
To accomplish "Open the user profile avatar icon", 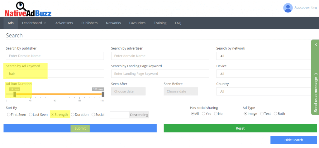I will point(288,8).
